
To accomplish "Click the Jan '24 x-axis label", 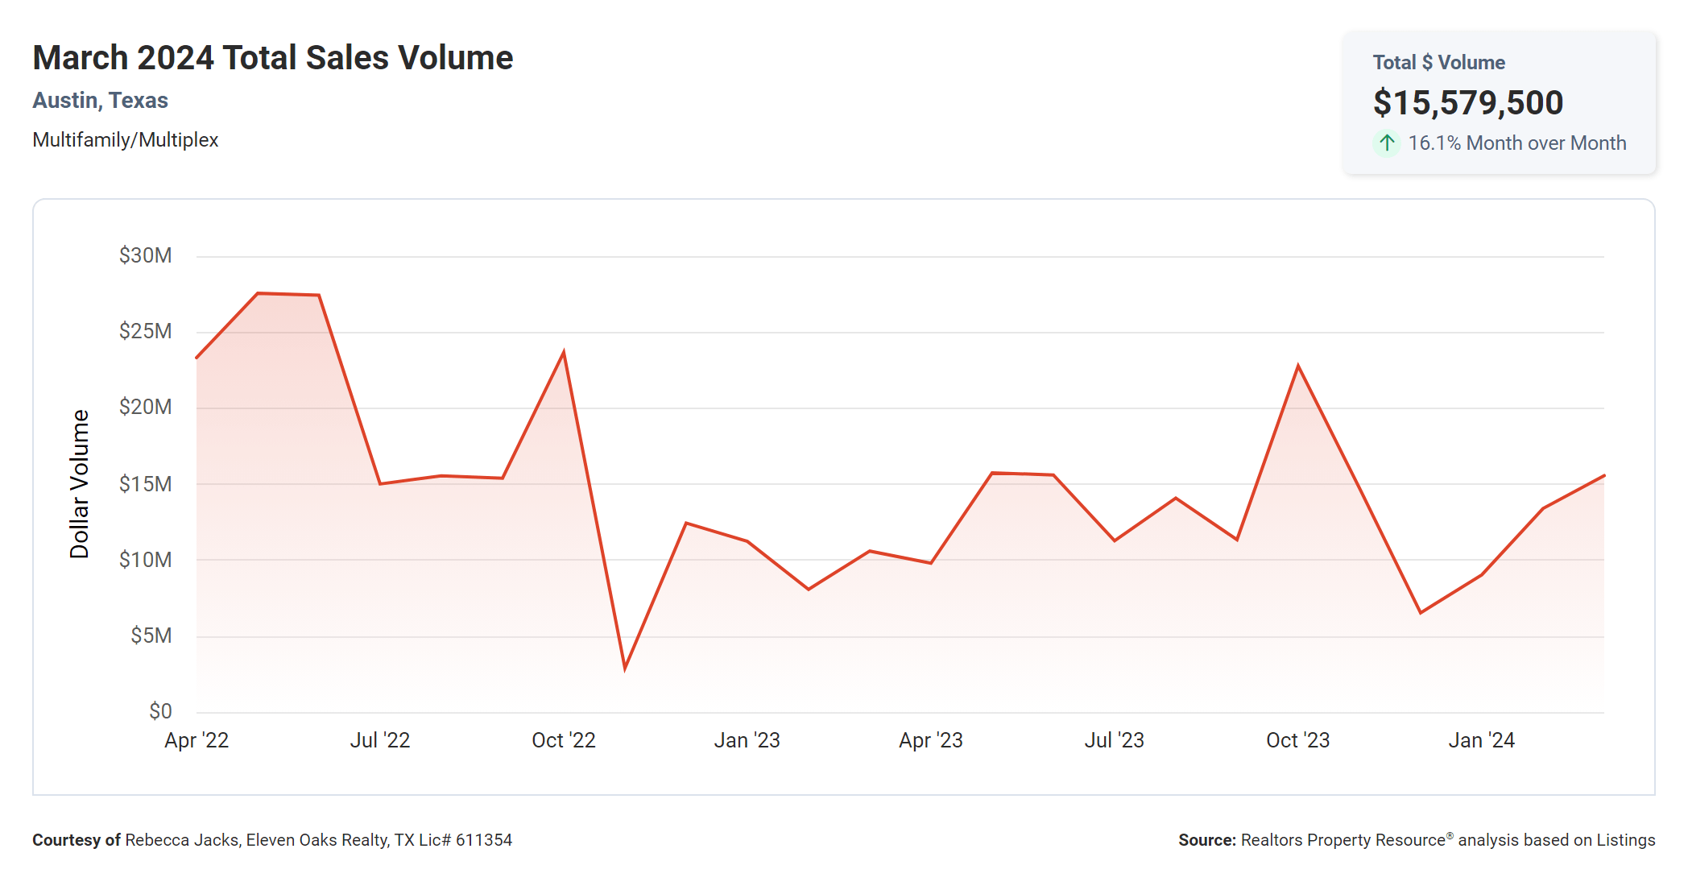I will pos(1481,740).
